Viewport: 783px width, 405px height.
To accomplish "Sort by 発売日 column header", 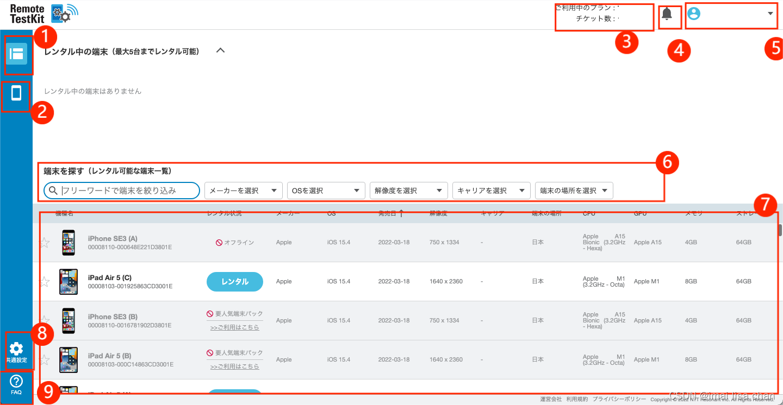I will (x=391, y=214).
